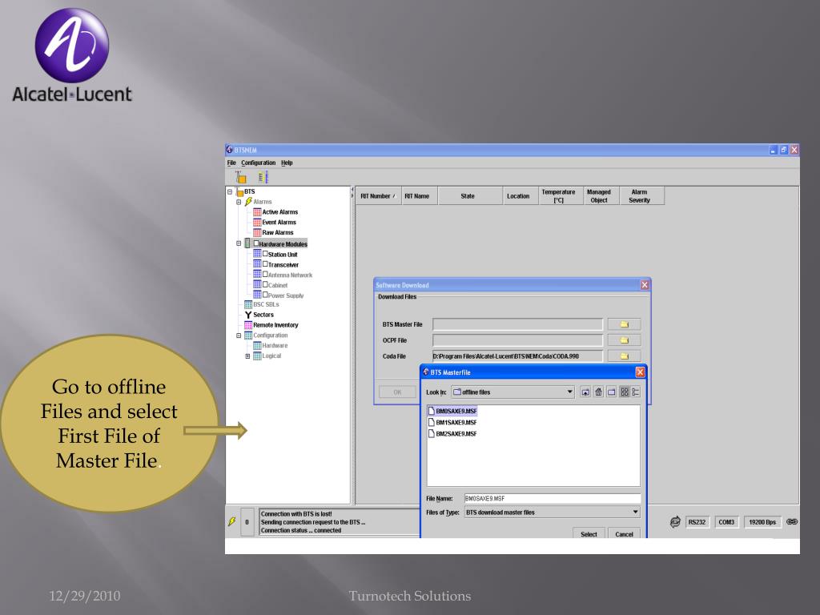Browse for OCPF File folder icon
Viewport: 820px width, 615px height.
624,340
